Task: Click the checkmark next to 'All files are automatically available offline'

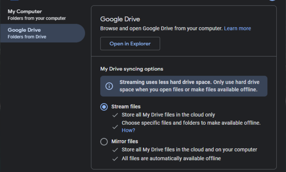Action: pyautogui.click(x=115, y=158)
